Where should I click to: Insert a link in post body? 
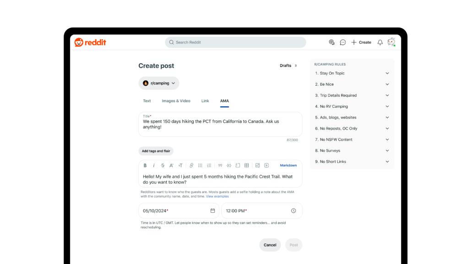(x=191, y=165)
